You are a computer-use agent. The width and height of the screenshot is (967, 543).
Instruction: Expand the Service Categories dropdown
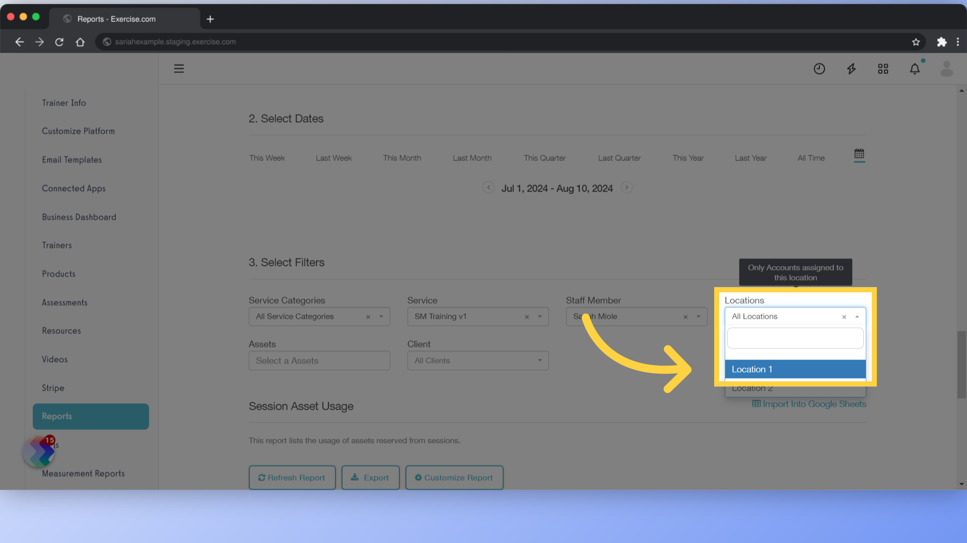click(x=381, y=317)
